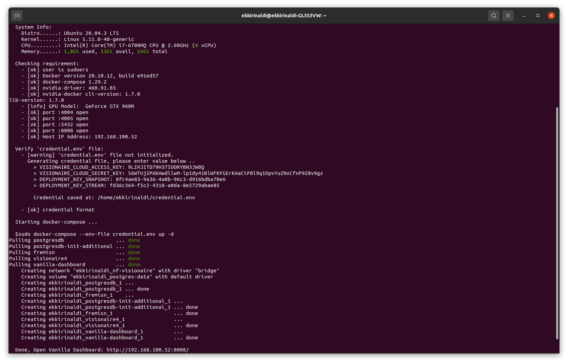Click the terminal vertical scrollbar
This screenshot has height=363, width=568.
557,223
